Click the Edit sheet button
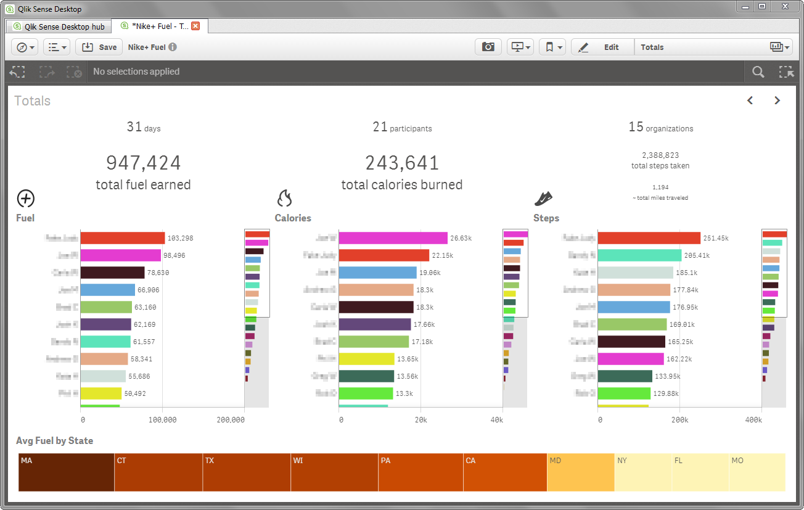Screen dimensions: 804x510 pos(602,47)
